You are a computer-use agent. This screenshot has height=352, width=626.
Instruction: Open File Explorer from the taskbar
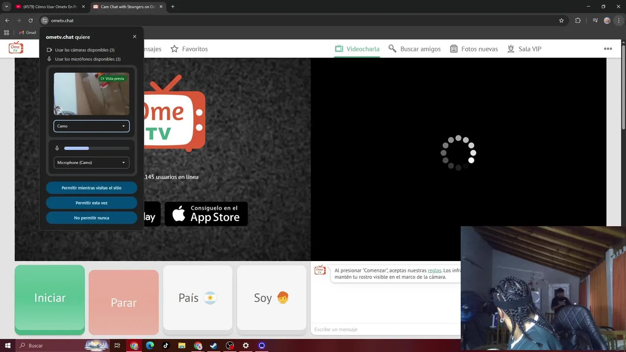[x=182, y=346]
